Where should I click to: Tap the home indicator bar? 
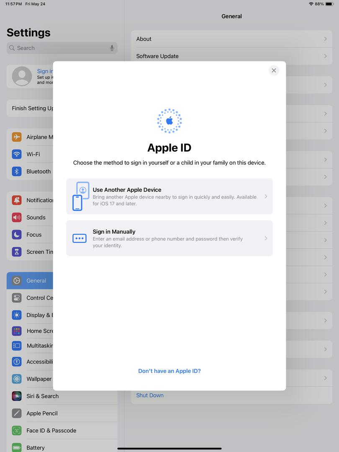point(169,449)
